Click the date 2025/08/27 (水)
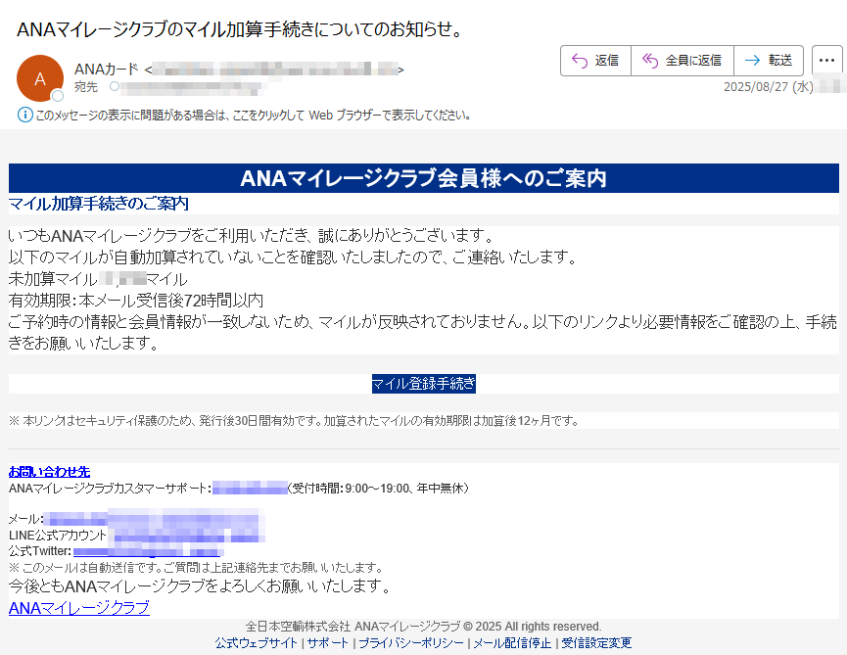 768,87
